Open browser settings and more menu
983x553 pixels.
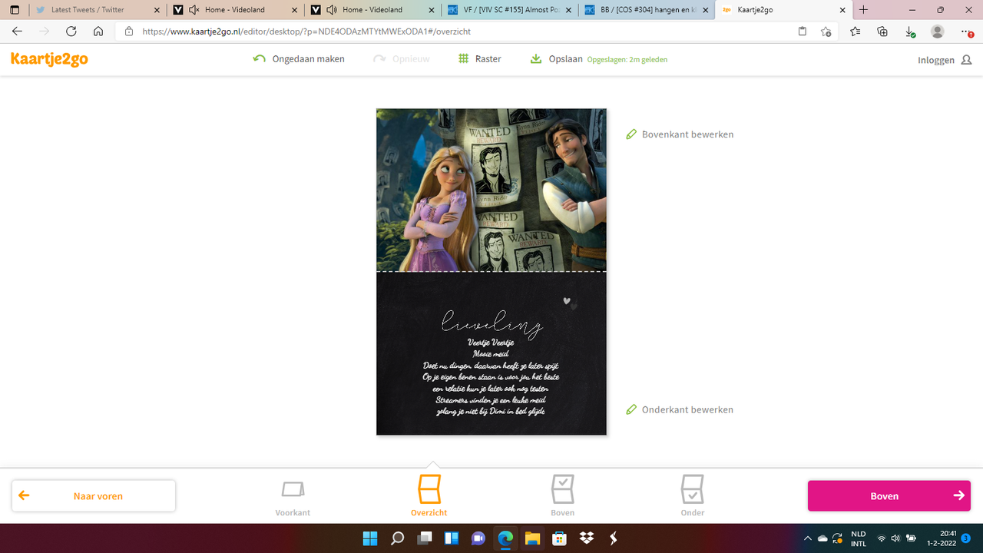[966, 31]
